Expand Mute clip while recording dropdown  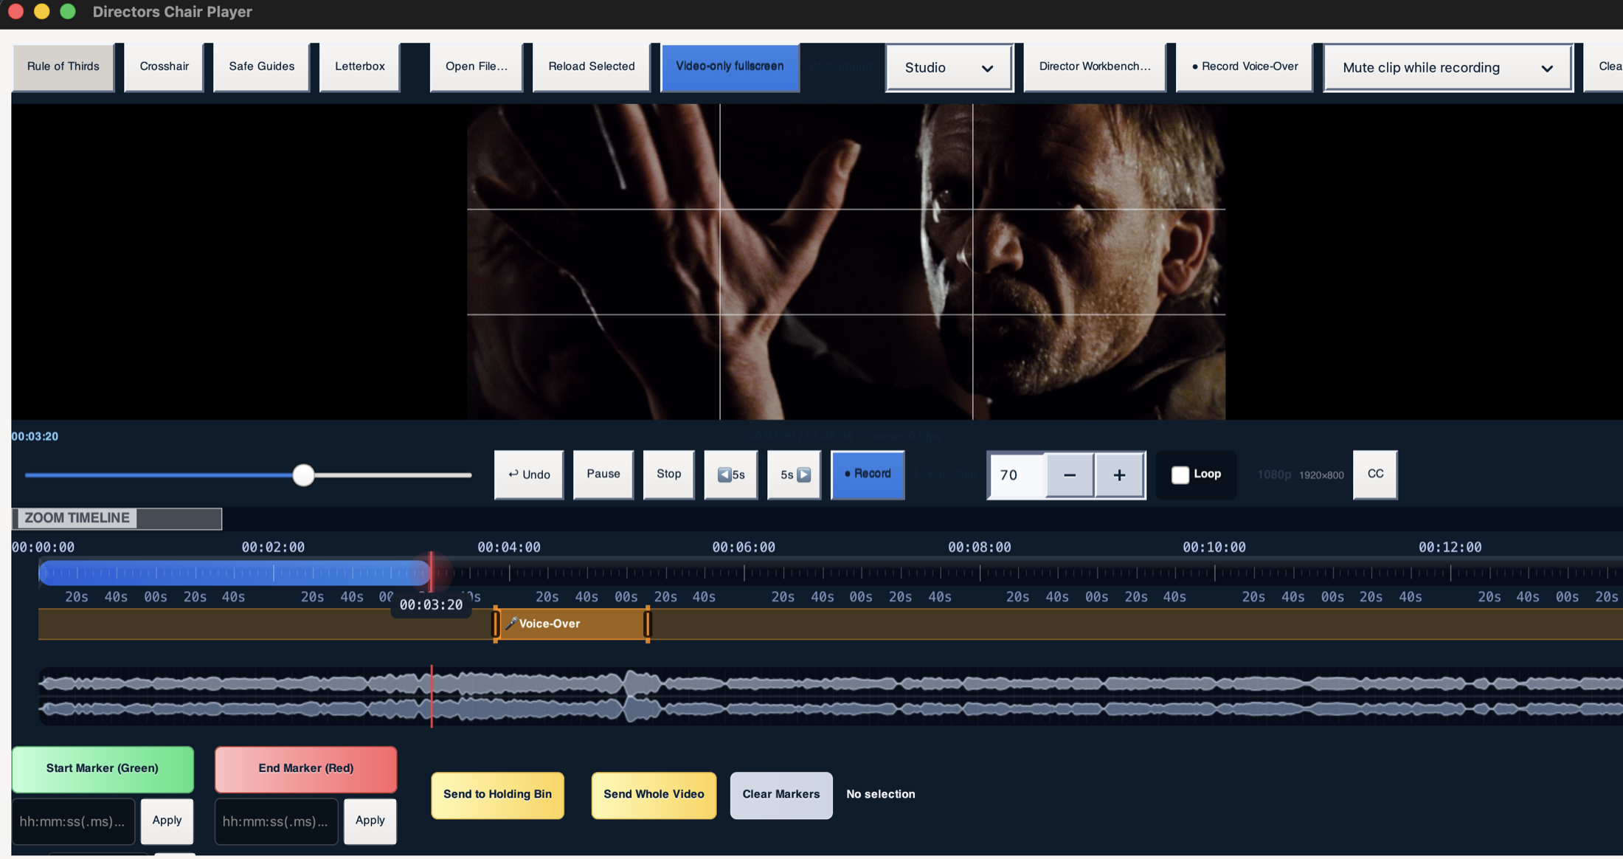tap(1447, 67)
